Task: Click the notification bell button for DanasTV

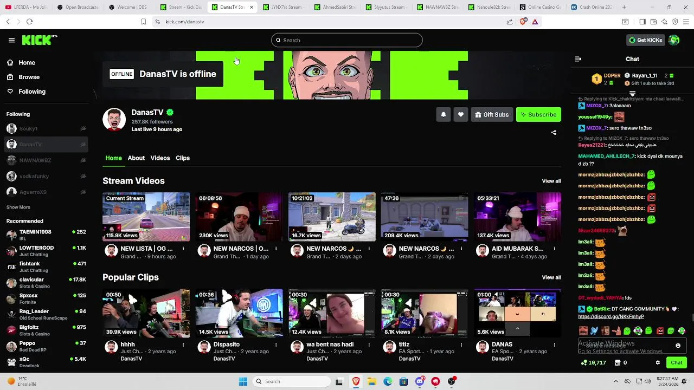Action: coord(443,115)
